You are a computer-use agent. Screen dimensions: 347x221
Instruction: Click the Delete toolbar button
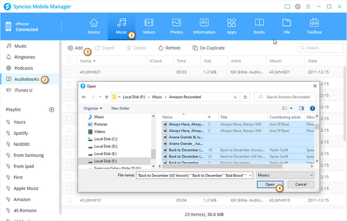(136, 48)
